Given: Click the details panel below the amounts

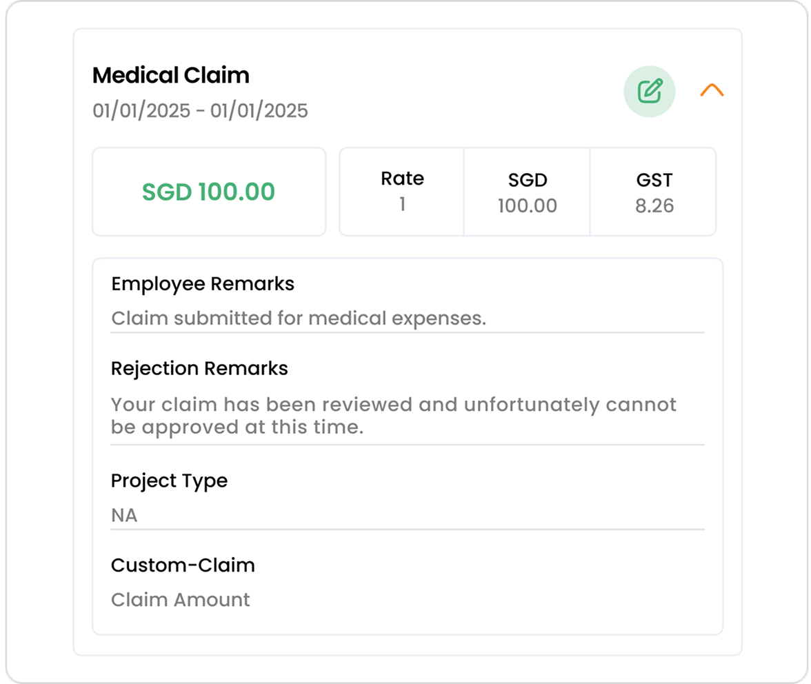Looking at the screenshot, I should pos(408,447).
